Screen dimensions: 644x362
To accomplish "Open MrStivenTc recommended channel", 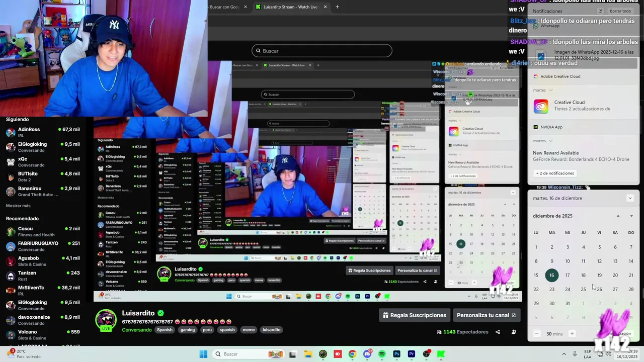I will coord(43,291).
